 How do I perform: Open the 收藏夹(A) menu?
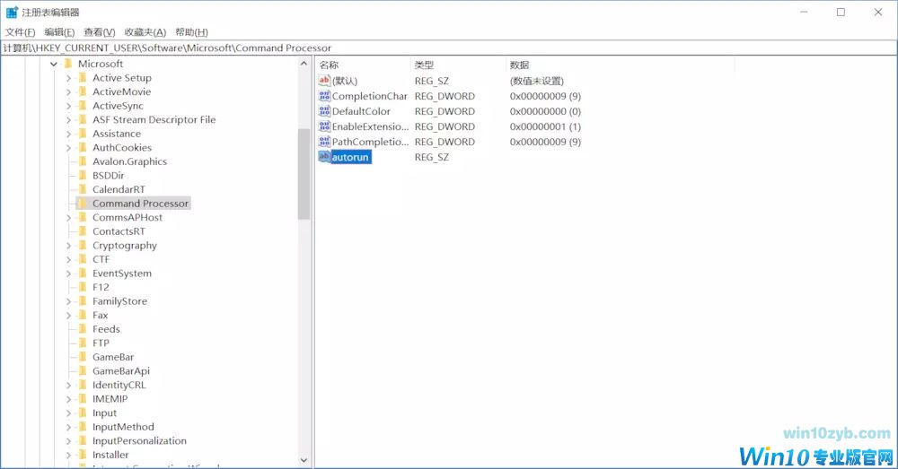[x=145, y=32]
